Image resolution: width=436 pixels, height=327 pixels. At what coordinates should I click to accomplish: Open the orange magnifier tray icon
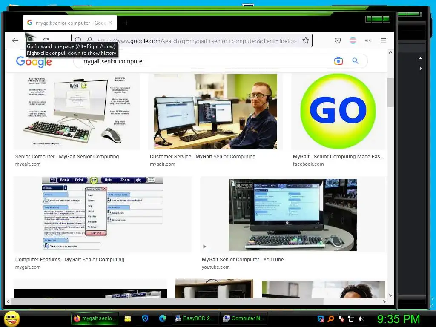330,318
